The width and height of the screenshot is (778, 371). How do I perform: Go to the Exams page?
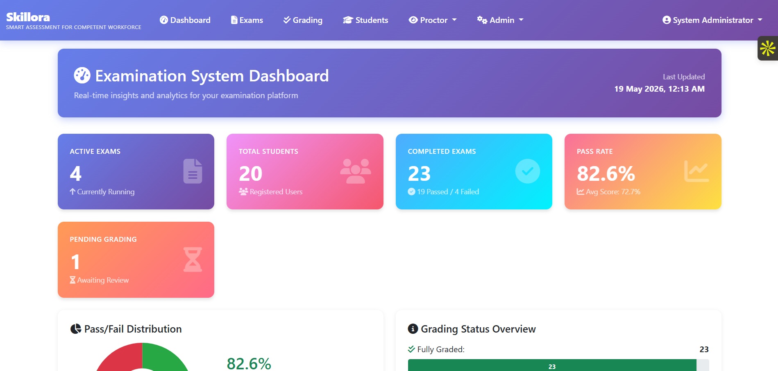click(x=247, y=20)
